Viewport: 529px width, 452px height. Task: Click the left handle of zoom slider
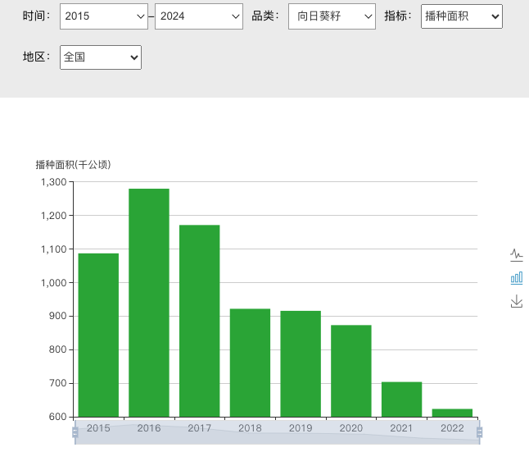75,431
